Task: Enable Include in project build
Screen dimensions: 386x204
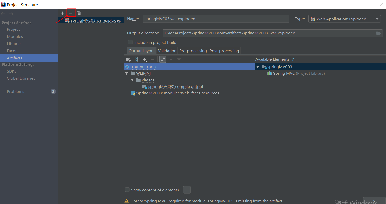Action: (x=130, y=42)
